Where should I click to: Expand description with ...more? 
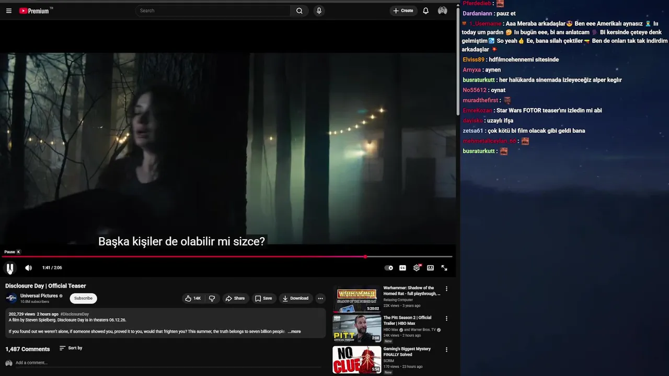294,332
